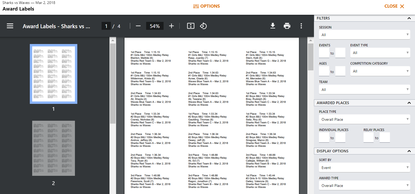
Task: Zoom out with the minus icon
Action: coord(138,26)
